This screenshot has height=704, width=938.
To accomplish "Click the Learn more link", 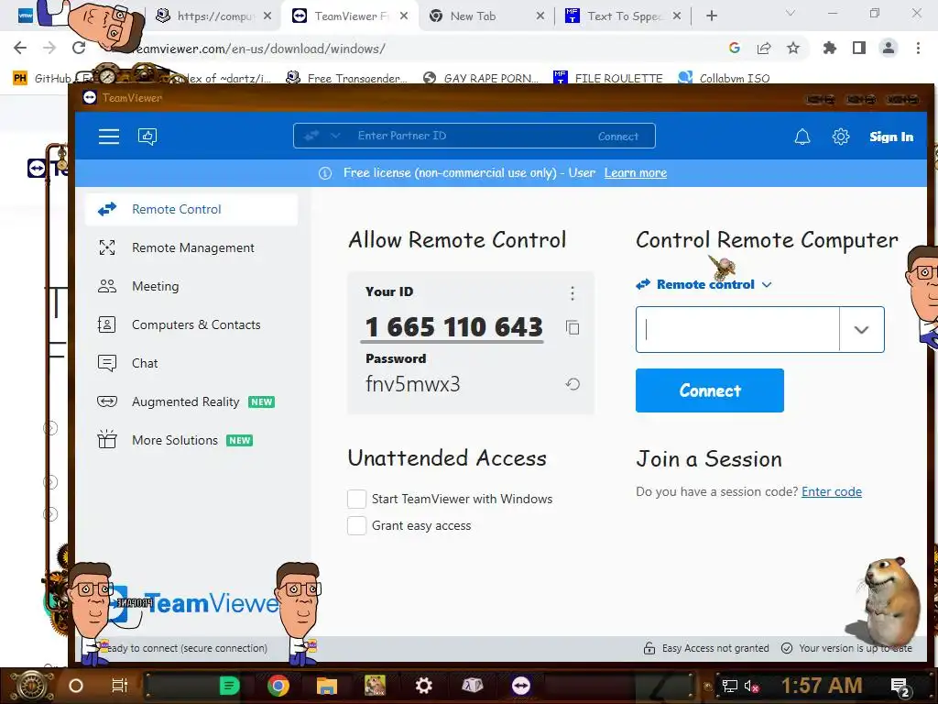I will point(636,173).
